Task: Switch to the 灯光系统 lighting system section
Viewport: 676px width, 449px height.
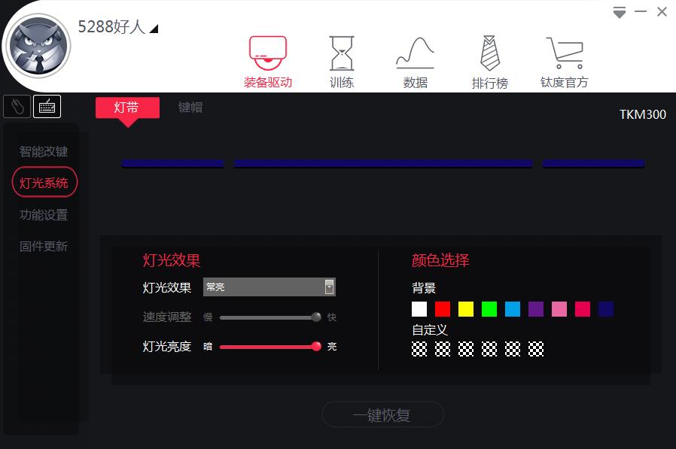Action: [x=44, y=182]
